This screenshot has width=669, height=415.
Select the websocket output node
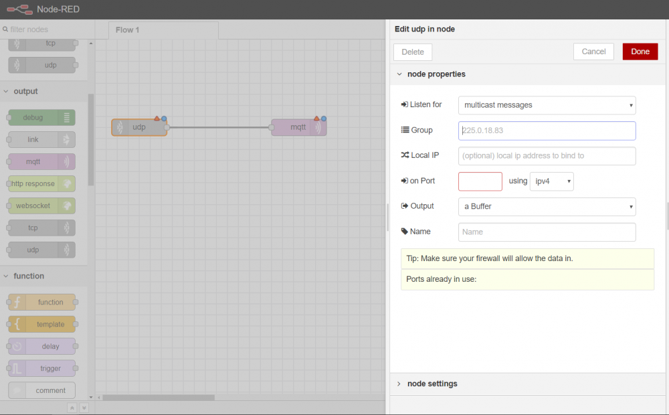pos(41,206)
